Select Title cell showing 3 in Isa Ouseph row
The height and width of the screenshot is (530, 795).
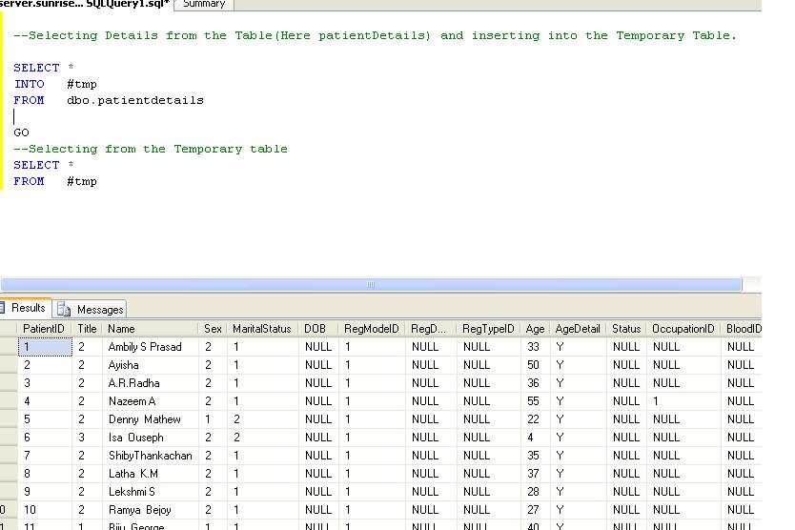87,438
